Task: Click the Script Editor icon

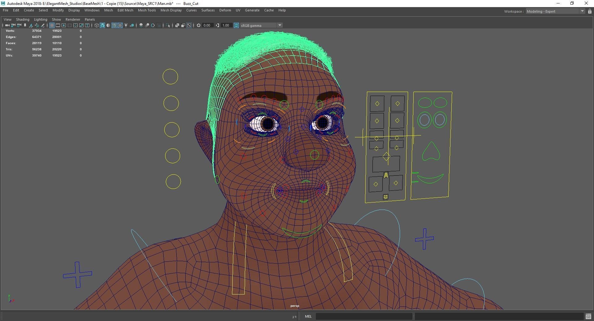Action: [588, 316]
